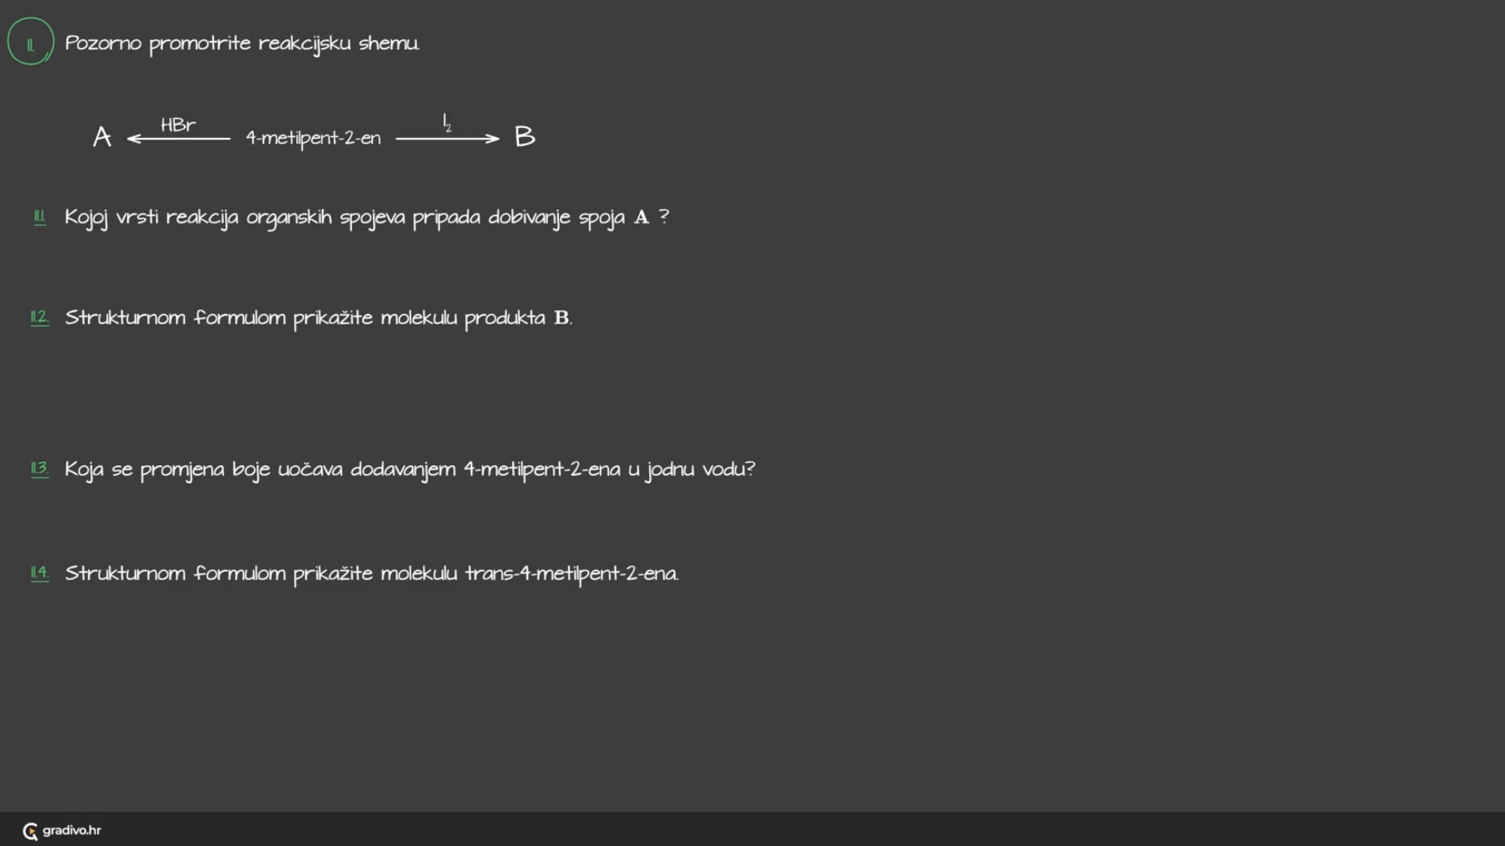Click the I2 reagent label above arrow
This screenshot has height=846, width=1505.
[447, 122]
